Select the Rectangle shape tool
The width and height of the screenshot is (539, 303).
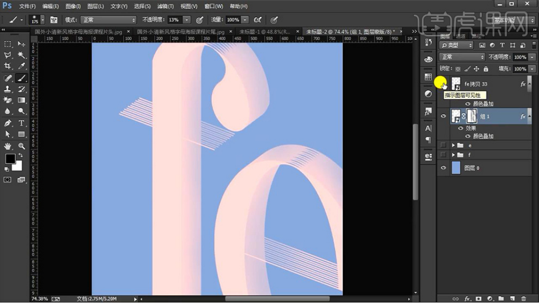21,134
